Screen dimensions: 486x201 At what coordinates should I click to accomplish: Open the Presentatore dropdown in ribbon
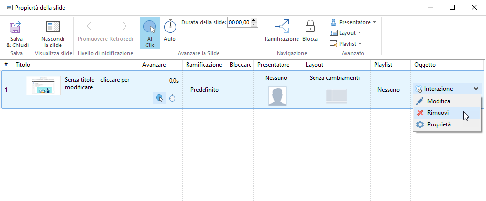353,22
